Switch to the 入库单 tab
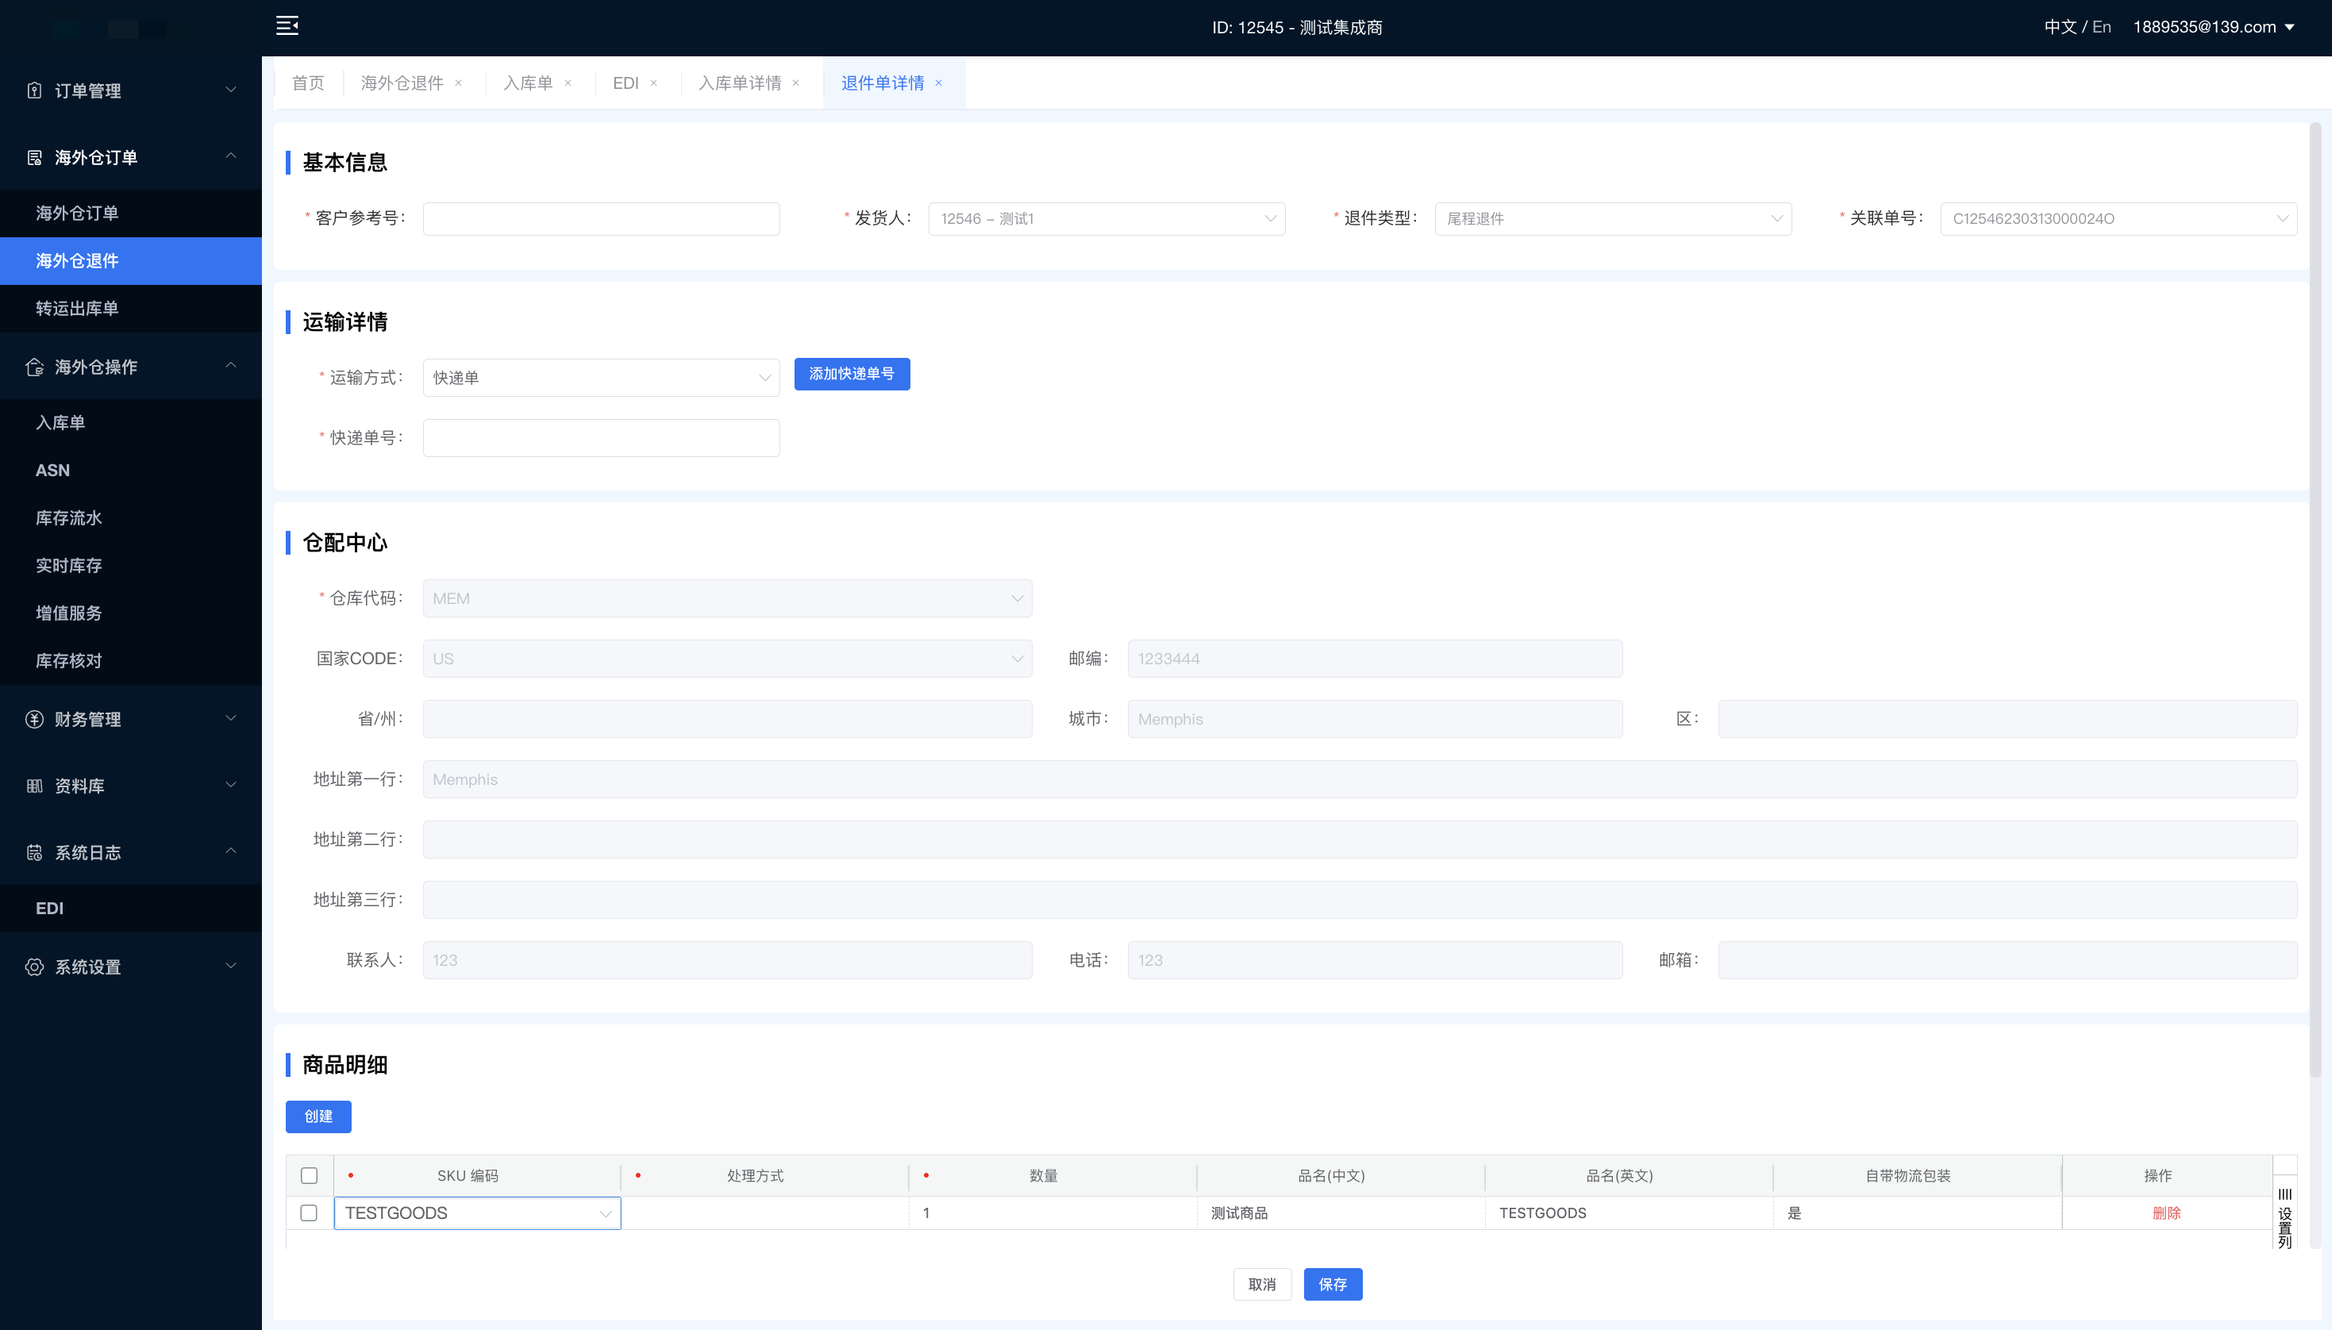The width and height of the screenshot is (2332, 1330). tap(528, 83)
